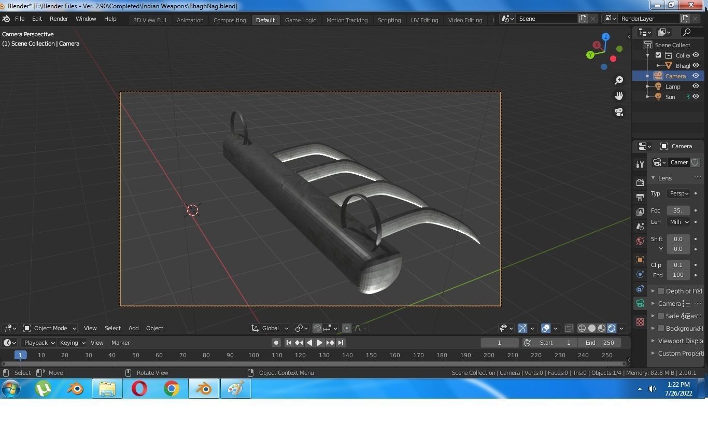Switch to the UV Editing workspace tab
This screenshot has height=436, width=708.
pyautogui.click(x=424, y=20)
